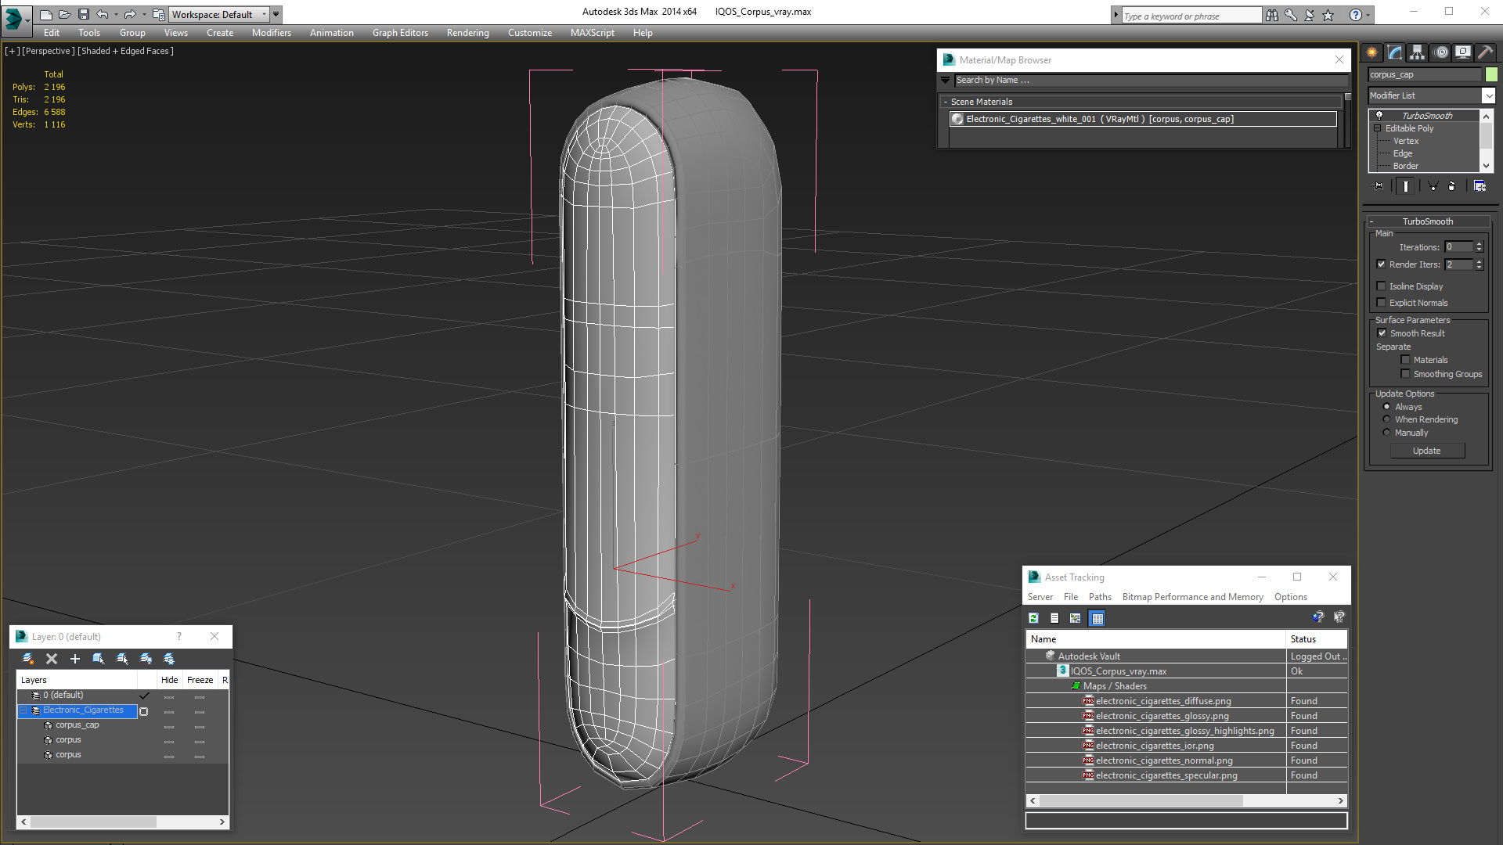Collapse the Electronic_Cigarettes layer node

pos(23,710)
